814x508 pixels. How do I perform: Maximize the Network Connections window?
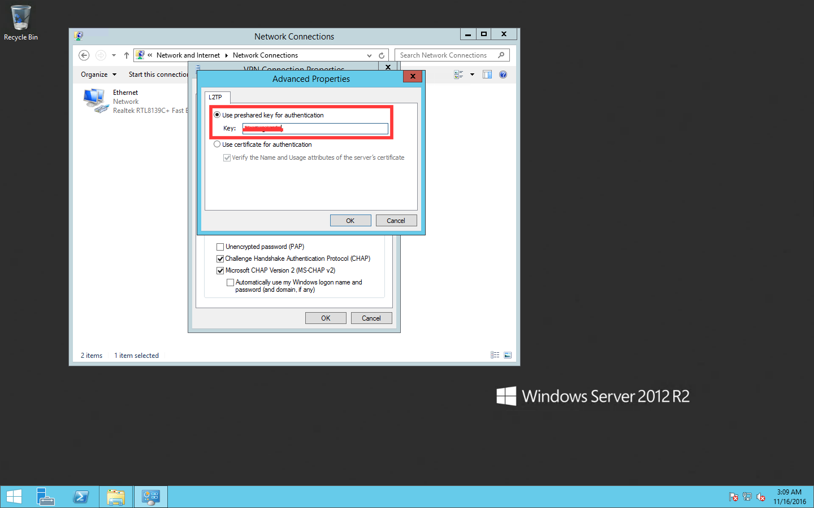coord(483,34)
